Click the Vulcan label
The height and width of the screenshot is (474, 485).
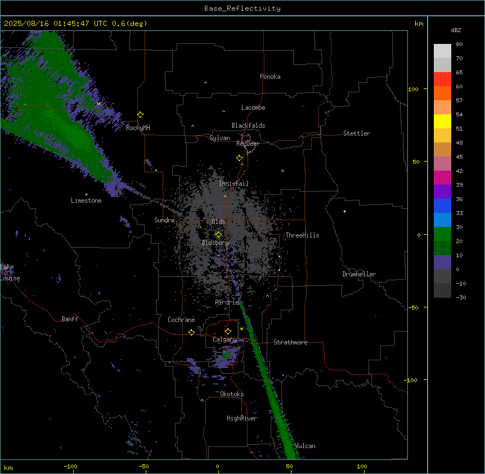pyautogui.click(x=306, y=446)
